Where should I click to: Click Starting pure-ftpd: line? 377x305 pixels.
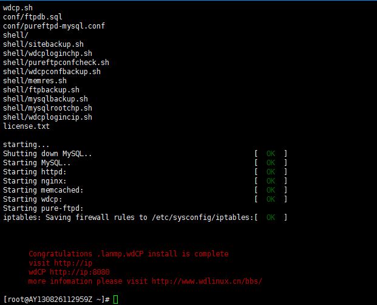coord(43,208)
